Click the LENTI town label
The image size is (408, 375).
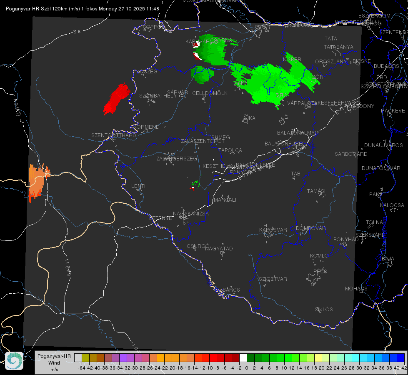(x=138, y=186)
